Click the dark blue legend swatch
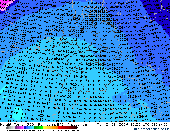The height and width of the screenshot is (131, 170). (25, 128)
